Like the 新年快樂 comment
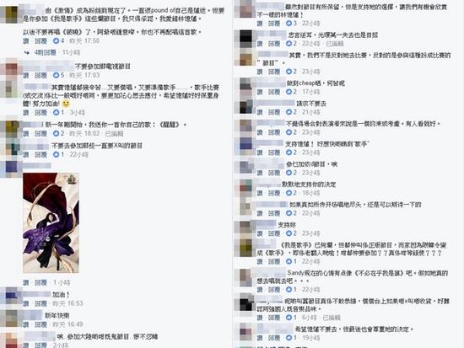464x348 pixels. pyautogui.click(x=26, y=324)
